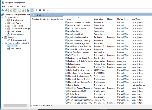Click the Export List toolbar icon
Screen dimensions: 152x110
click(x=23, y=10)
